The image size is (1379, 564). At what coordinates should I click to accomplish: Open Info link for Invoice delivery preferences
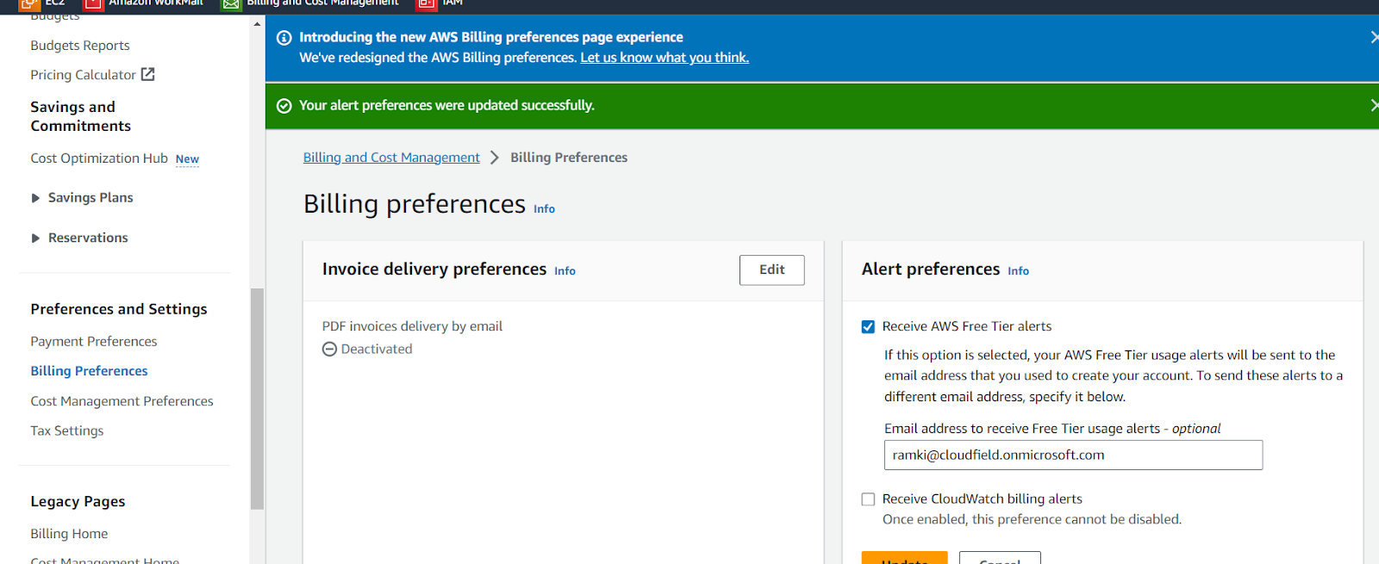point(565,271)
